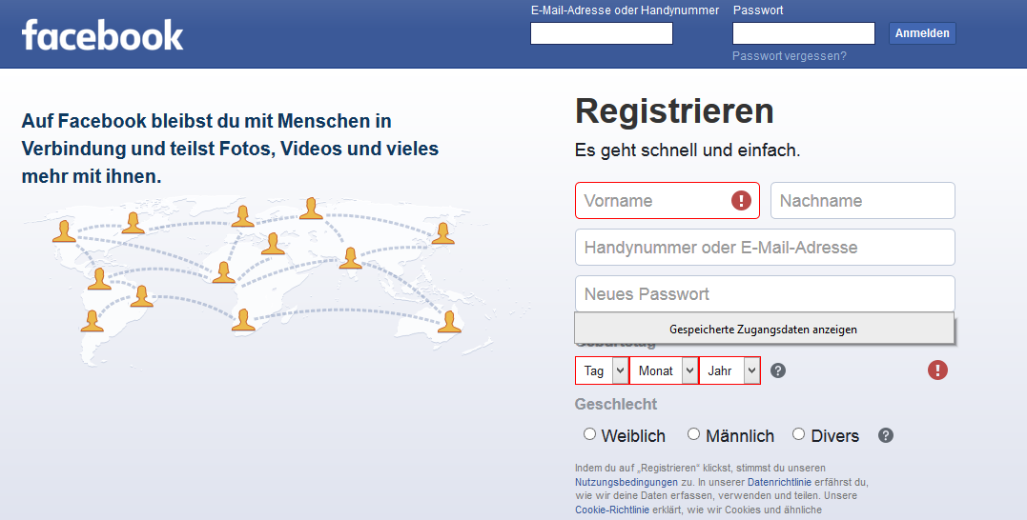The image size is (1027, 520).
Task: Open the gender help question mark
Action: tap(886, 435)
